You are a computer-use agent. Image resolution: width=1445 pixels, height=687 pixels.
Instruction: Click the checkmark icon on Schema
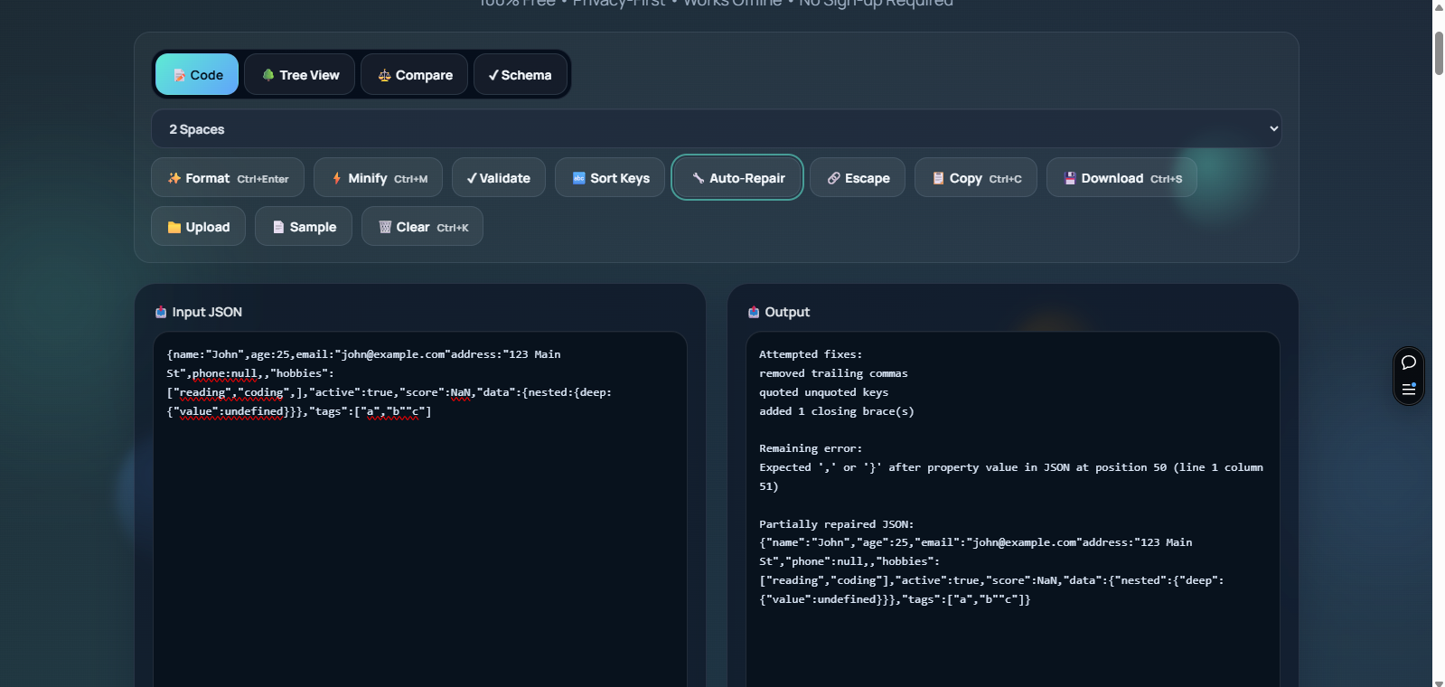(x=493, y=75)
